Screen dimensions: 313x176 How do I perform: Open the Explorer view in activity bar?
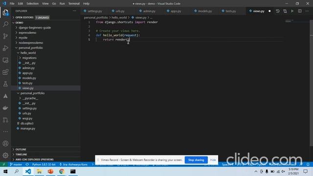(x=5, y=13)
